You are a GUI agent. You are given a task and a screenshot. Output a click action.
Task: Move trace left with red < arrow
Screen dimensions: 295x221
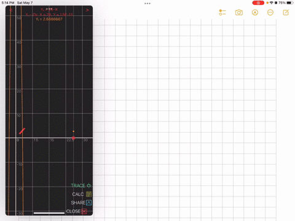[11, 10]
